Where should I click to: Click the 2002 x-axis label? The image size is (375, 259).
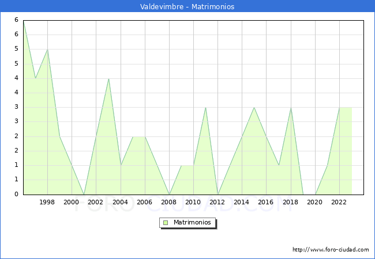95,202
